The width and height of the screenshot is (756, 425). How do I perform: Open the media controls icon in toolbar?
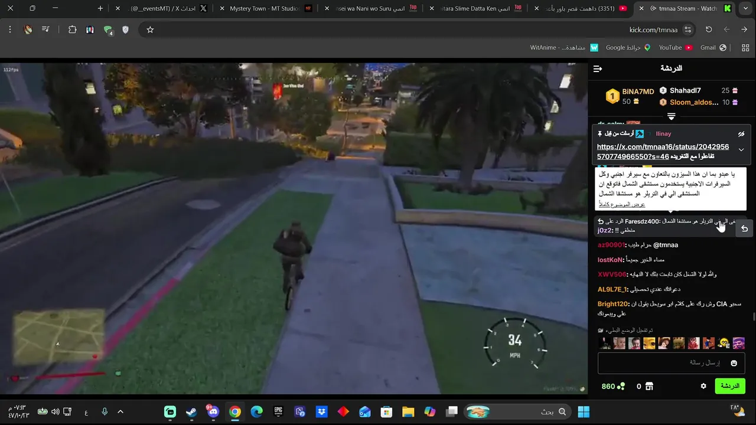coord(45,30)
